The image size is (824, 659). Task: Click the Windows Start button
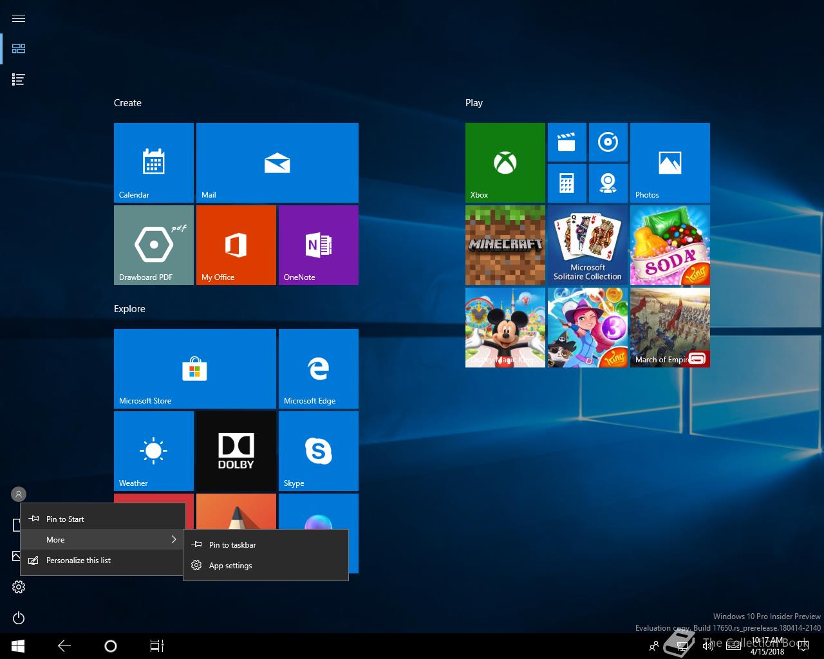[x=18, y=646]
